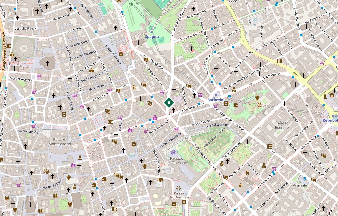Click the Via Vittoria street label
The width and height of the screenshot is (338, 216).
pos(73,30)
